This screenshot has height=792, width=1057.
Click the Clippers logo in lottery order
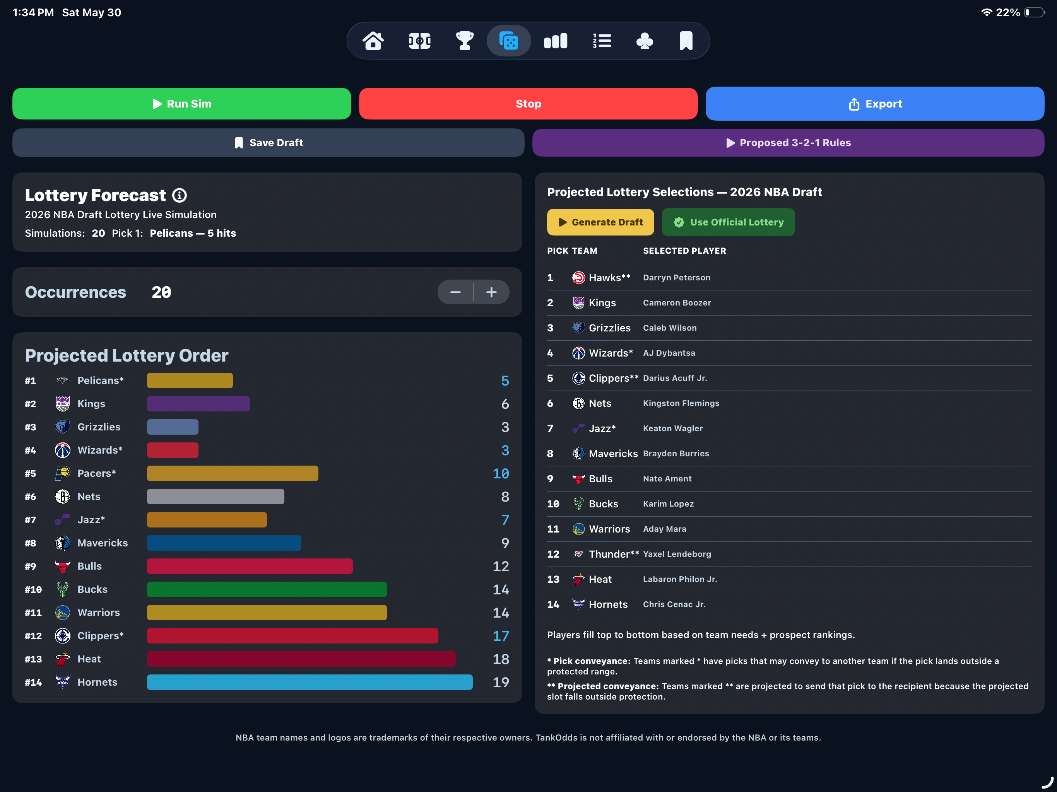coord(63,635)
